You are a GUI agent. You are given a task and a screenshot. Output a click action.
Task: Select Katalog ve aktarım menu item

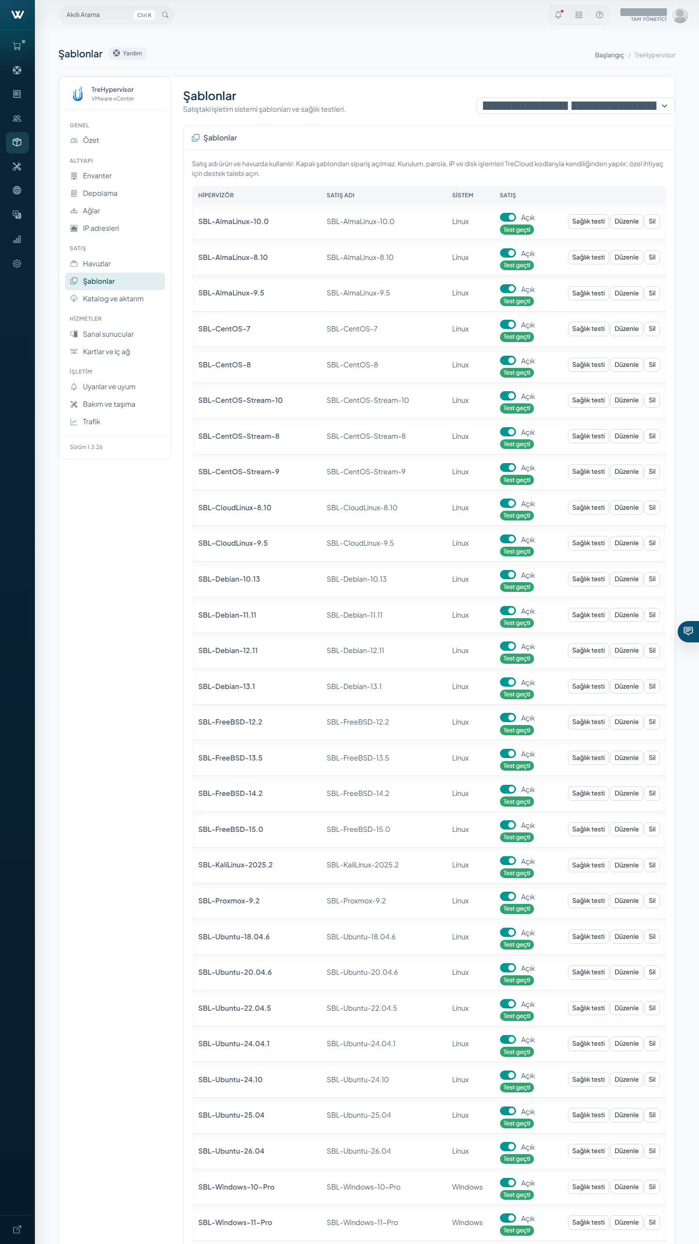click(x=115, y=299)
